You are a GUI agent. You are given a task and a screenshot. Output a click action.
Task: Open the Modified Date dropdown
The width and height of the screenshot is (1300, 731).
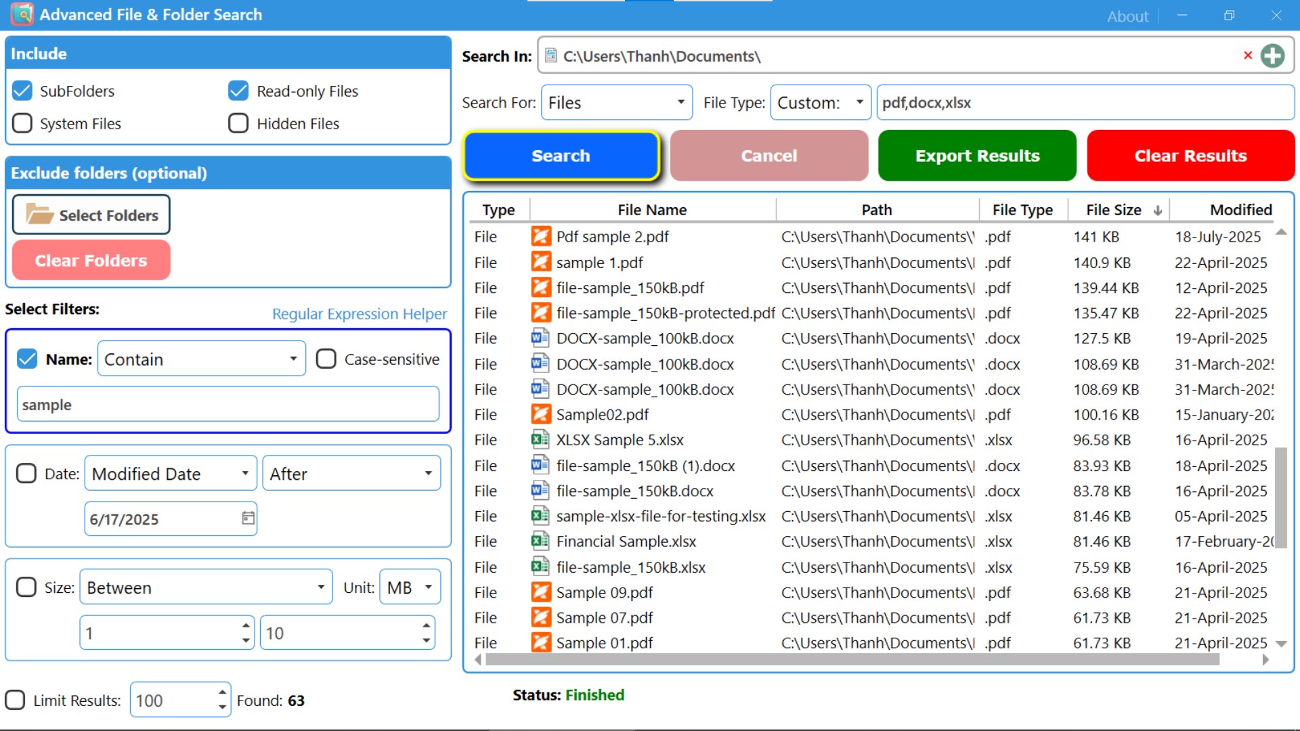[171, 473]
